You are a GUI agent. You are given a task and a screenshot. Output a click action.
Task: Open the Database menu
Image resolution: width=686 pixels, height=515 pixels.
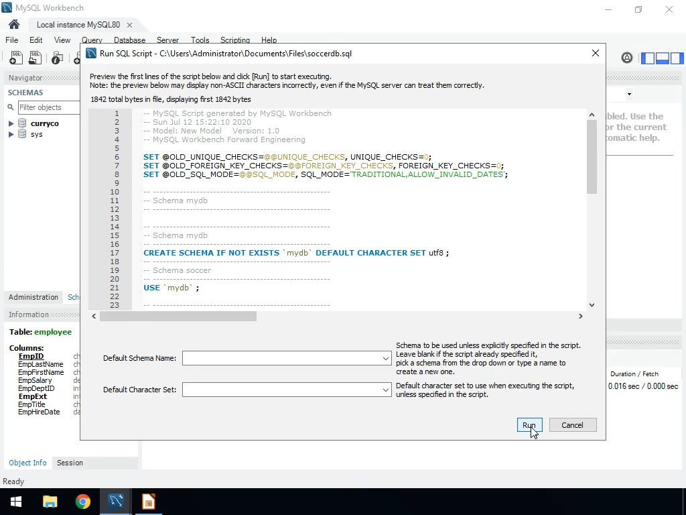129,40
